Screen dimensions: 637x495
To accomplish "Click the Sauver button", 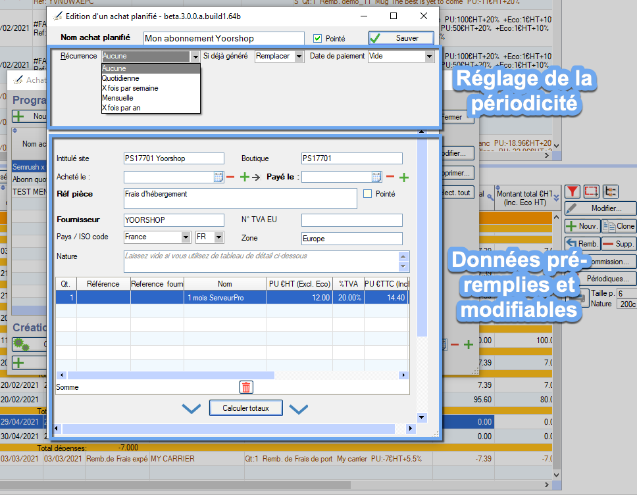I will 401,38.
